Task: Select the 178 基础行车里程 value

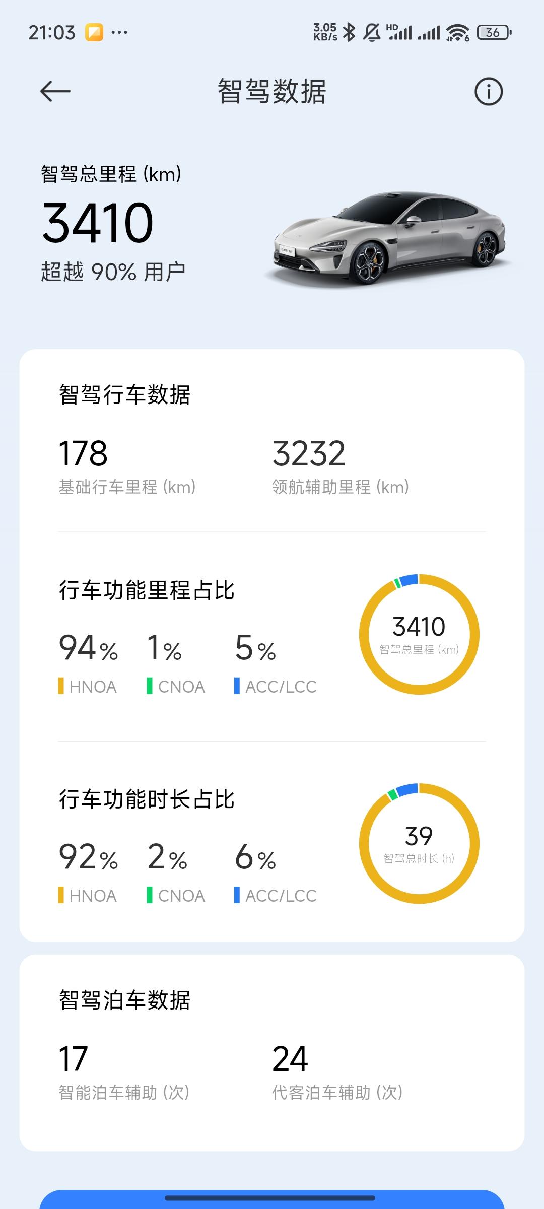Action: pyautogui.click(x=83, y=453)
